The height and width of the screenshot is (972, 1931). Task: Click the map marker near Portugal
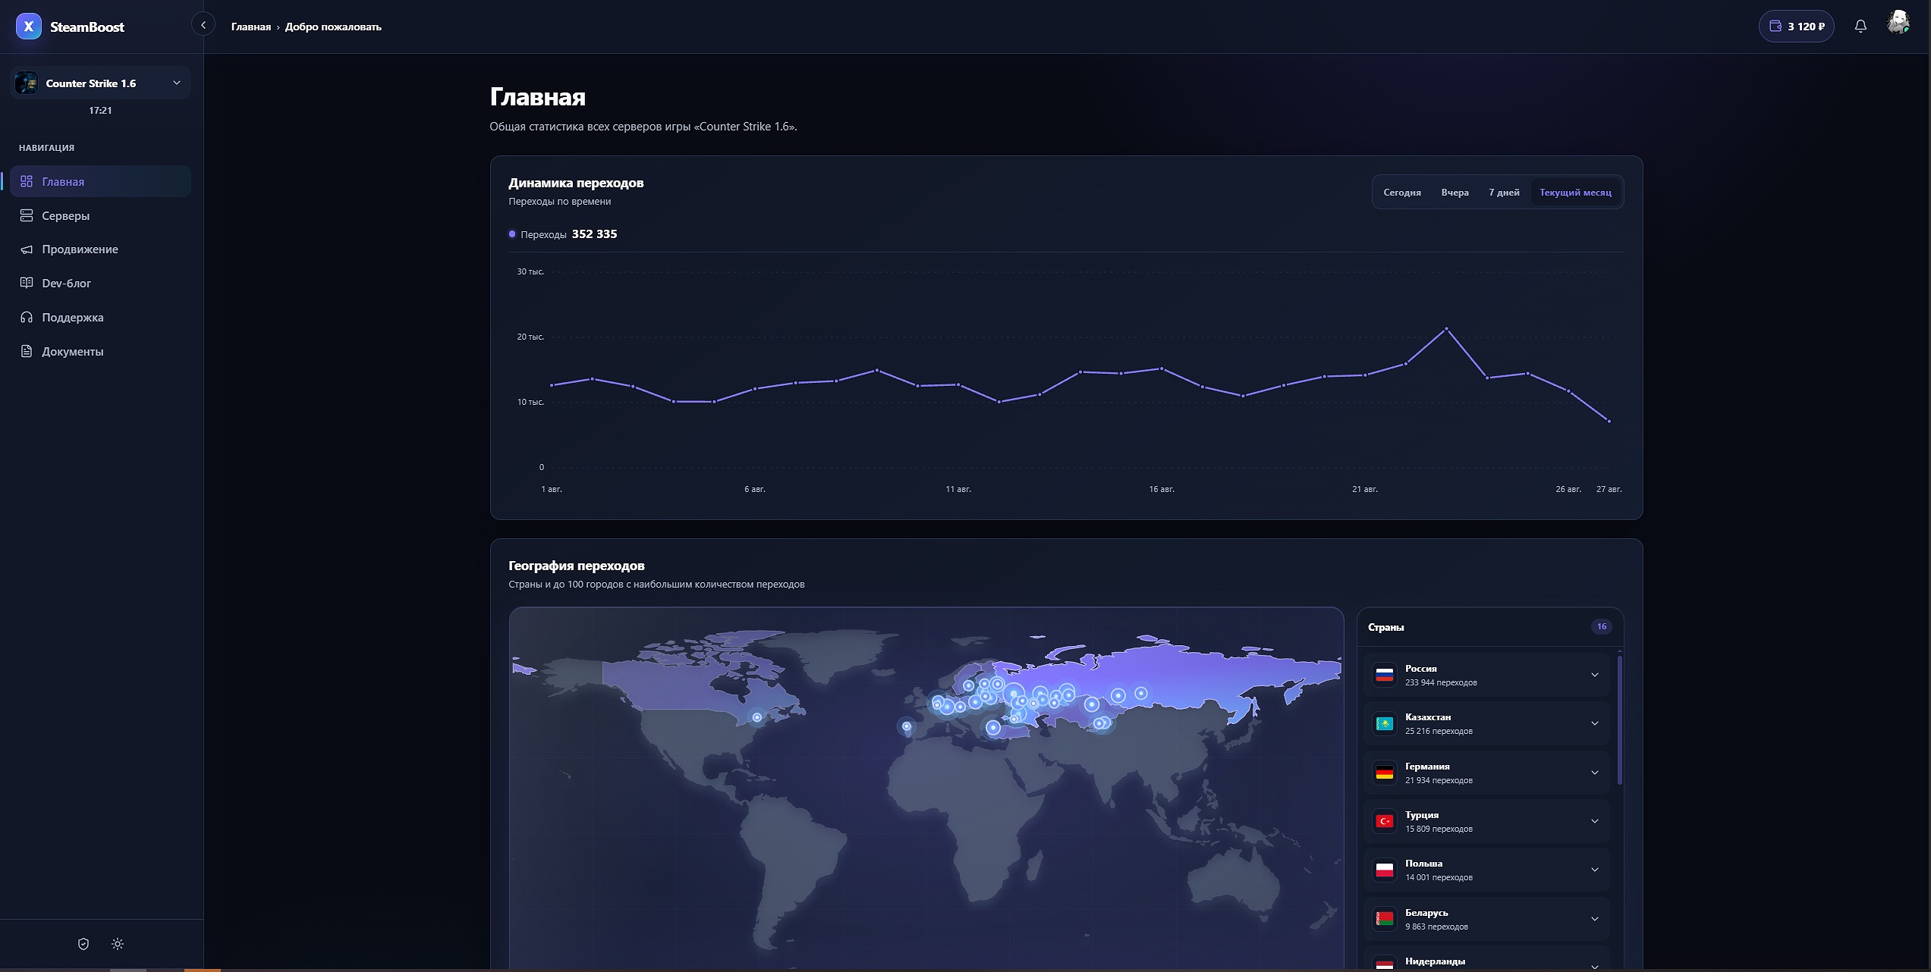(906, 726)
